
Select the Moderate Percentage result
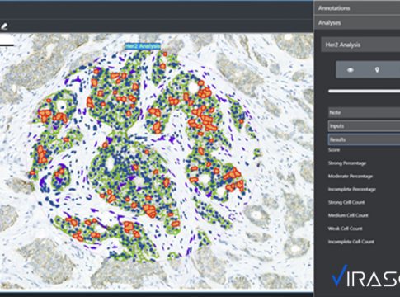pyautogui.click(x=351, y=177)
